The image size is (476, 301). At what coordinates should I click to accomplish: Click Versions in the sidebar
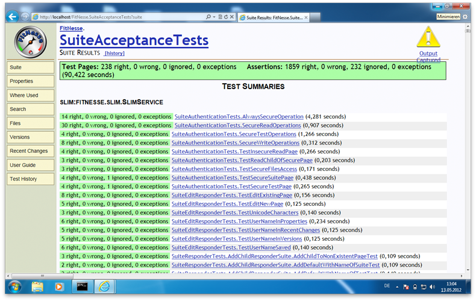[x=30, y=137]
